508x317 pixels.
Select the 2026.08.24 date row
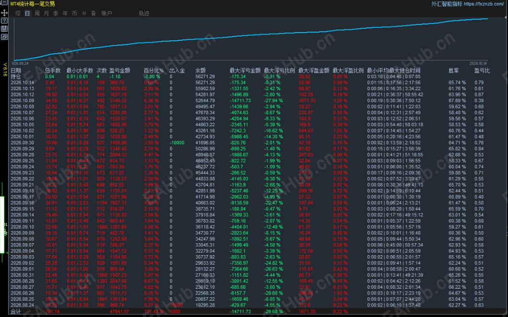tap(23, 305)
